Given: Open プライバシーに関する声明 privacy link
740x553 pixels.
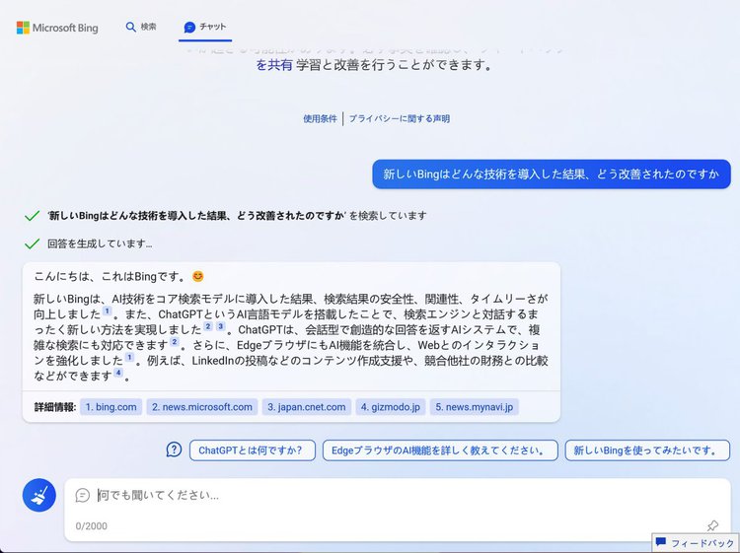Looking at the screenshot, I should click(x=399, y=119).
